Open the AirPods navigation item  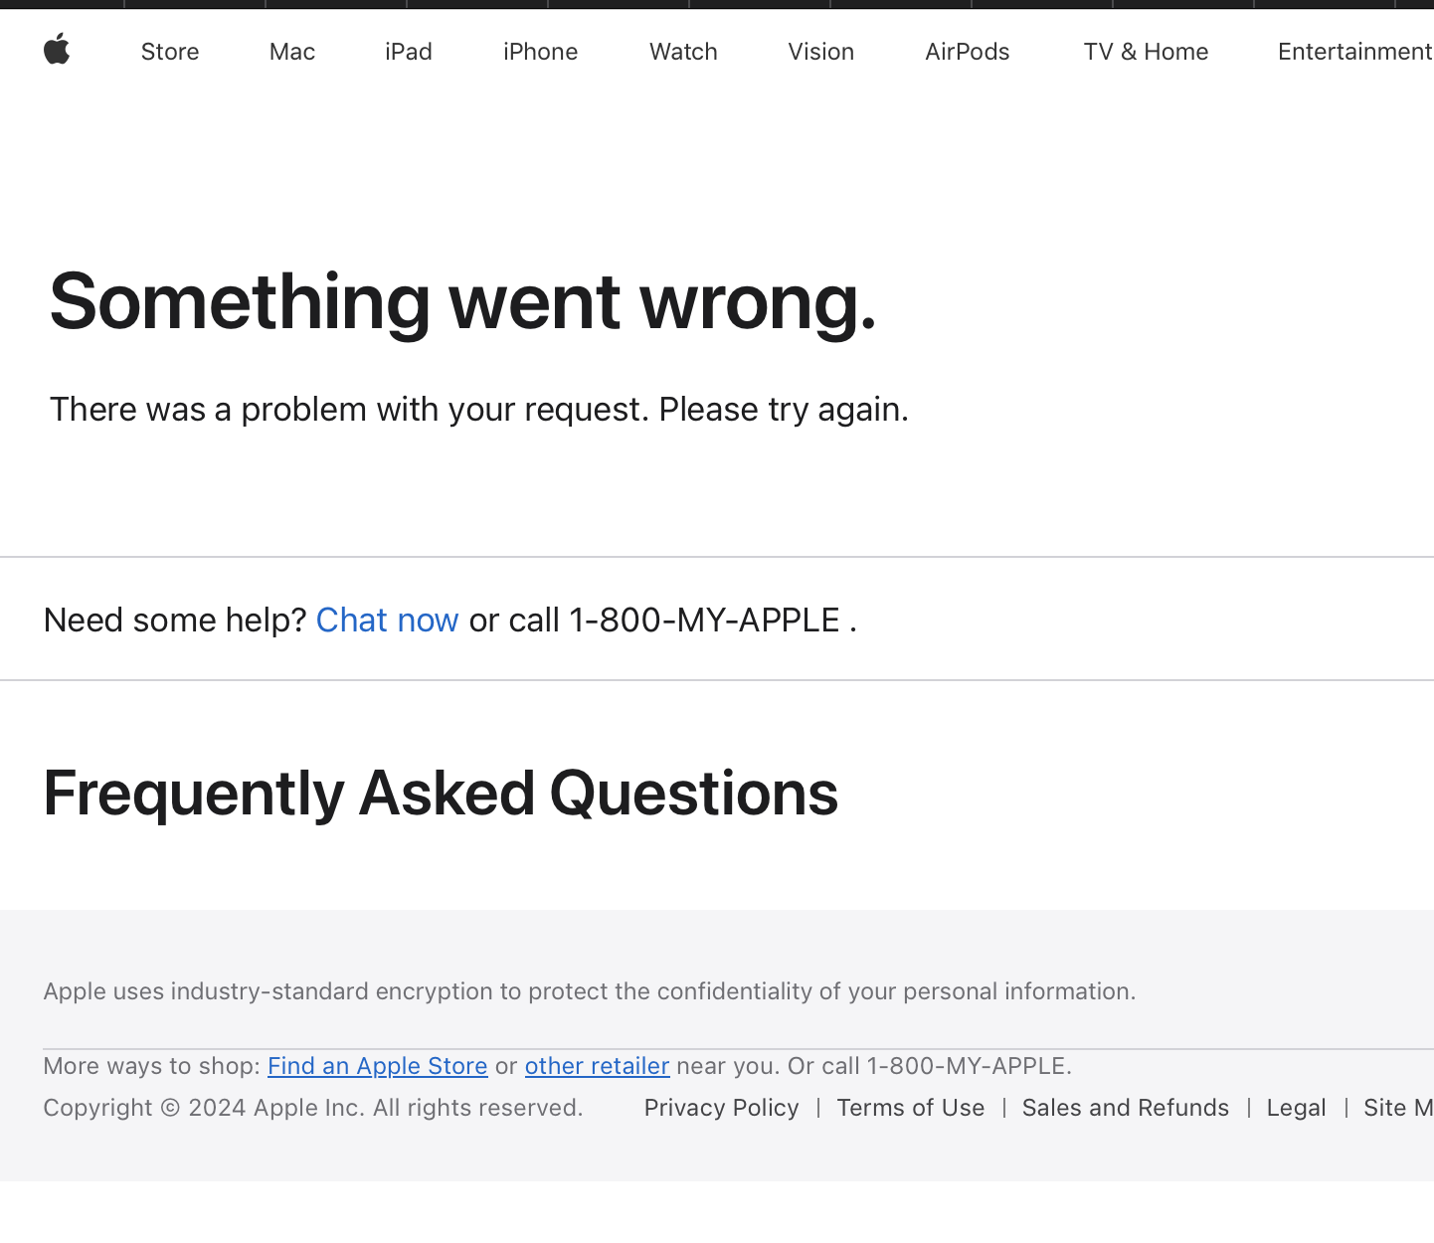coord(968,52)
